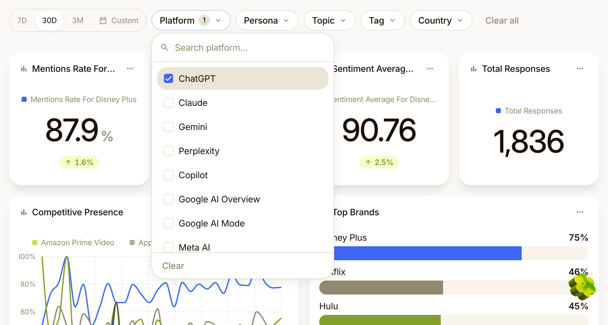Switch to the 3M time range
The width and height of the screenshot is (608, 325).
(78, 20)
